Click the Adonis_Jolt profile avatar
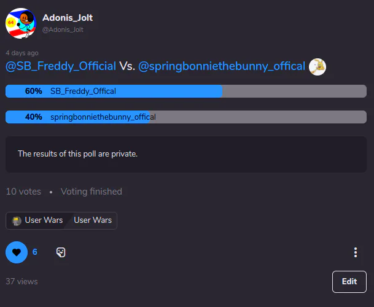Image resolution: width=374 pixels, height=307 pixels. 21,23
